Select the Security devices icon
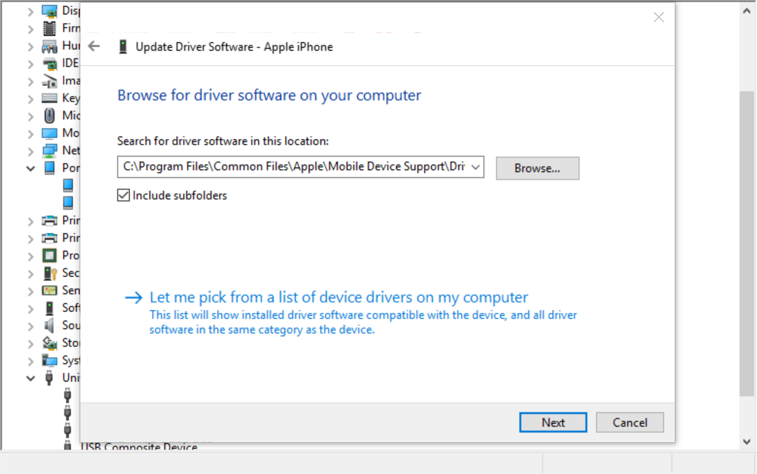Viewport: 757px width, 474px height. (50, 273)
